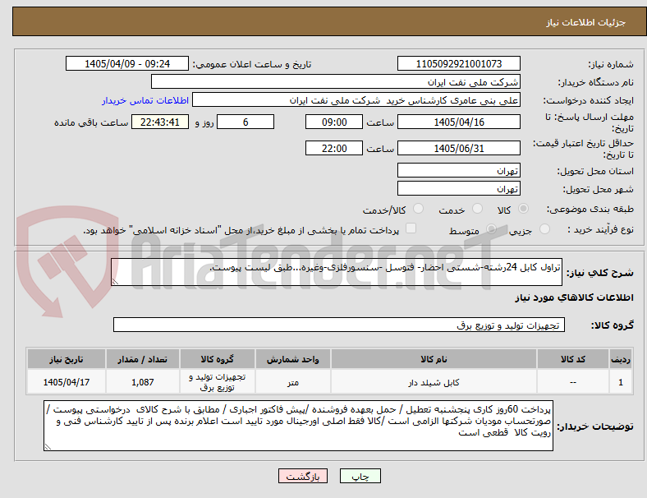
Task: Click the label شماره نیاز
Action: coord(611,64)
